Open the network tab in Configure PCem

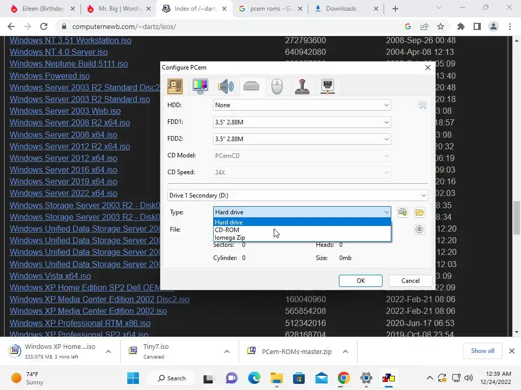point(328,86)
